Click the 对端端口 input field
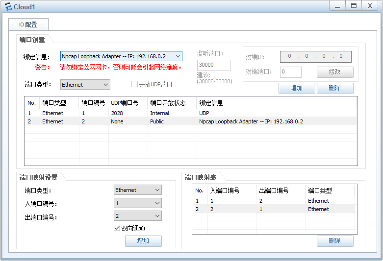The width and height of the screenshot is (383, 261). pos(291,72)
